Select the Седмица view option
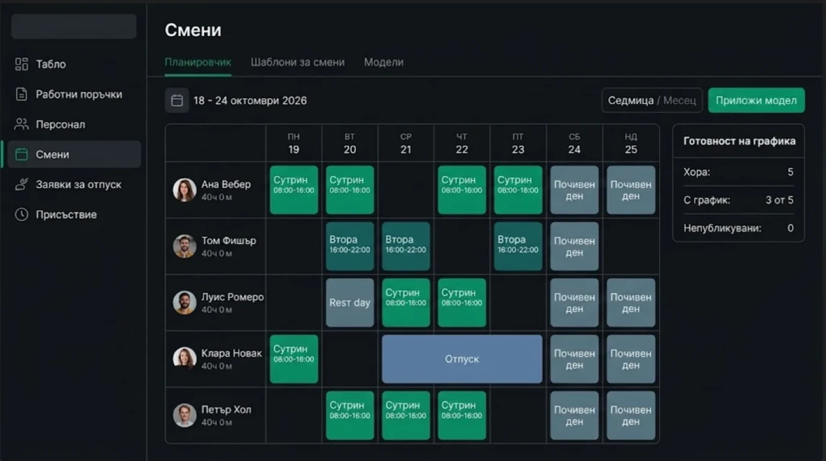Viewport: 826px width, 461px height. pos(631,100)
